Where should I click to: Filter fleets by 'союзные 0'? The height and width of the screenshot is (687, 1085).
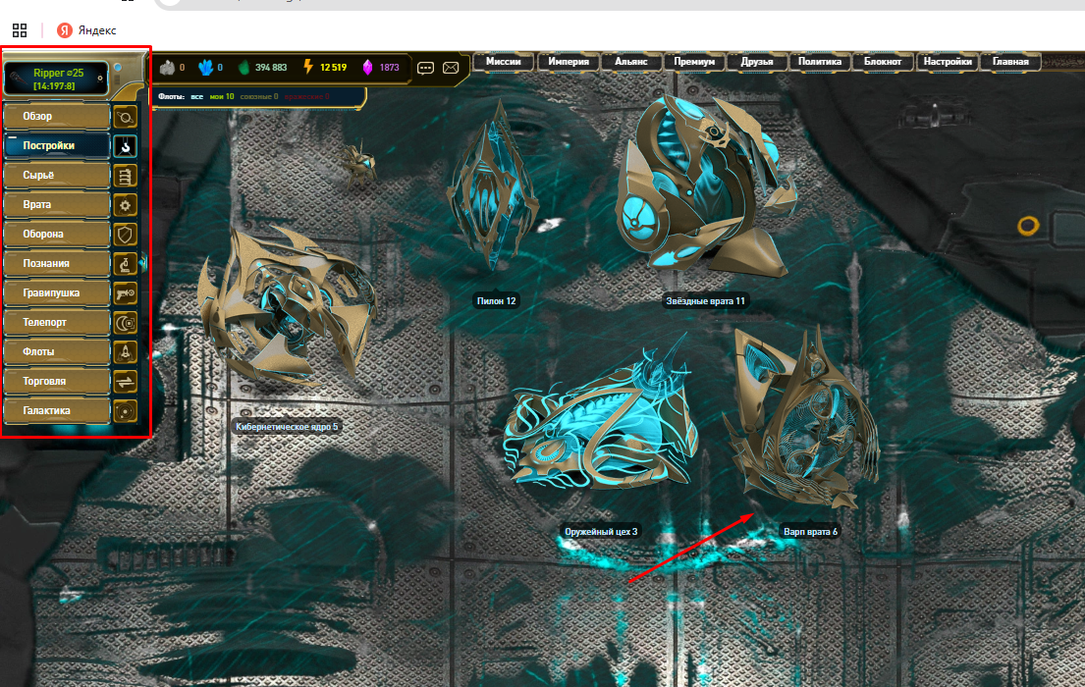tap(258, 97)
